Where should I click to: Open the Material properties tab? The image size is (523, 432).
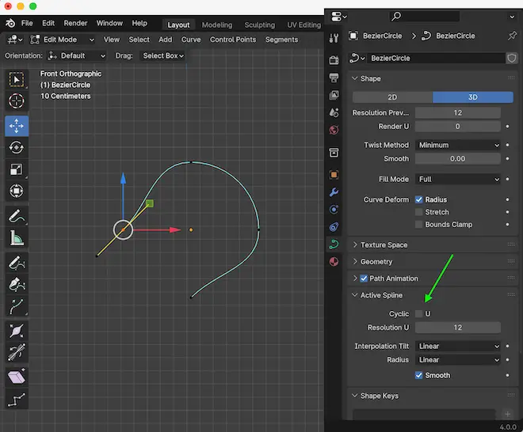(x=334, y=262)
